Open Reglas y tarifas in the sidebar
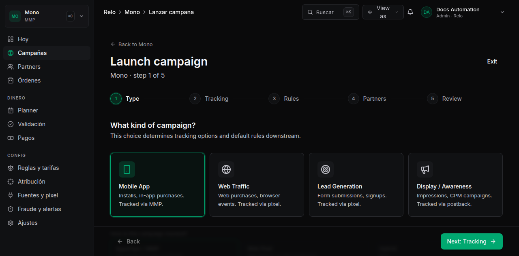The image size is (519, 256). [x=47, y=168]
